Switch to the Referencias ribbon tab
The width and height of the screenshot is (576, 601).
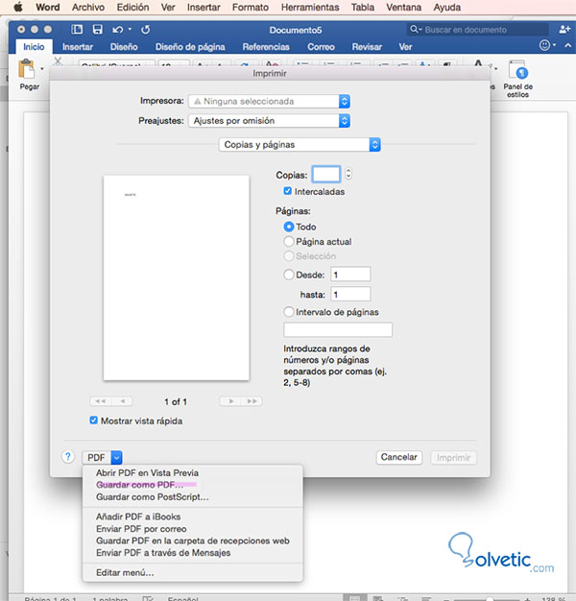tap(266, 47)
